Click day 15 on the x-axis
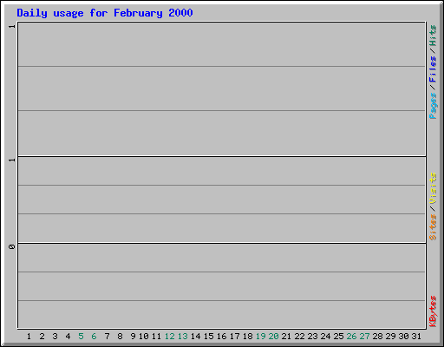 tap(209, 337)
